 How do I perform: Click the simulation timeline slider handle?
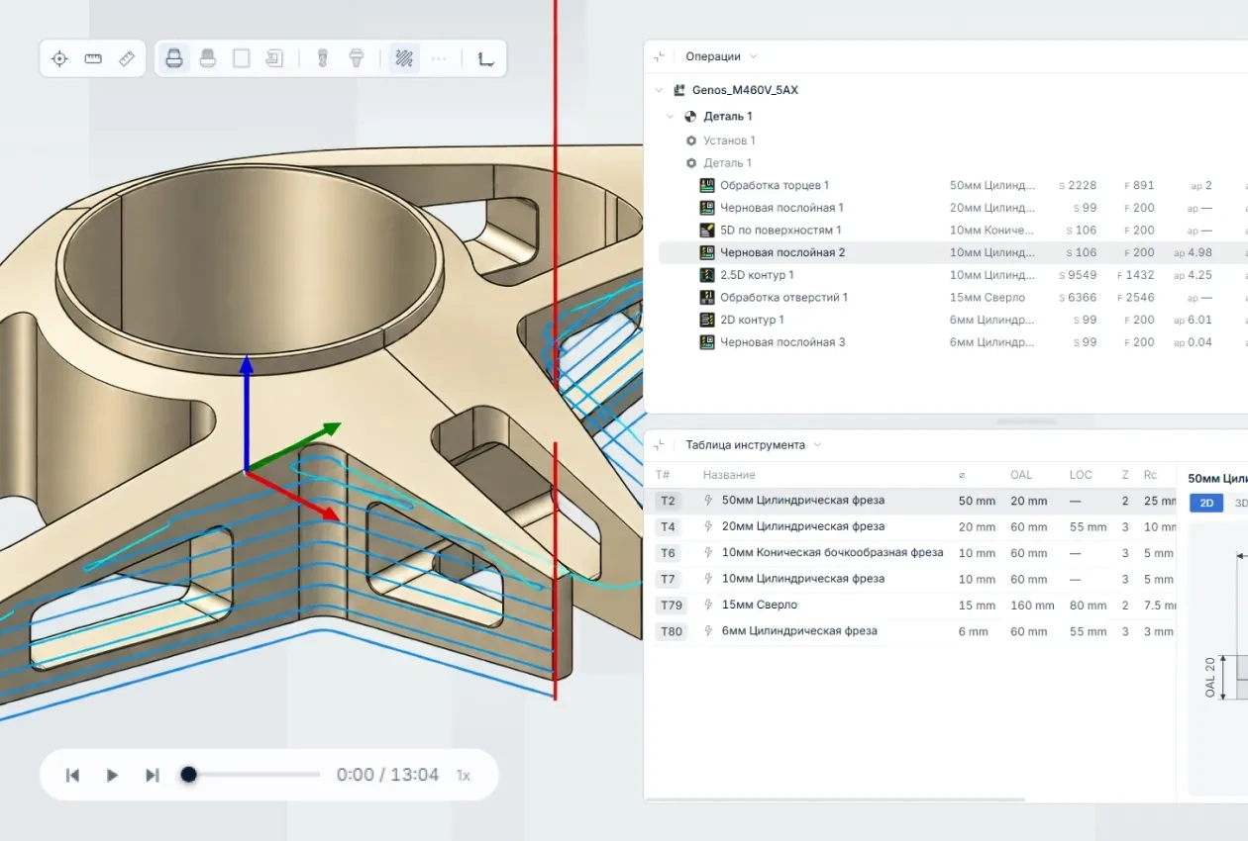tap(188, 775)
